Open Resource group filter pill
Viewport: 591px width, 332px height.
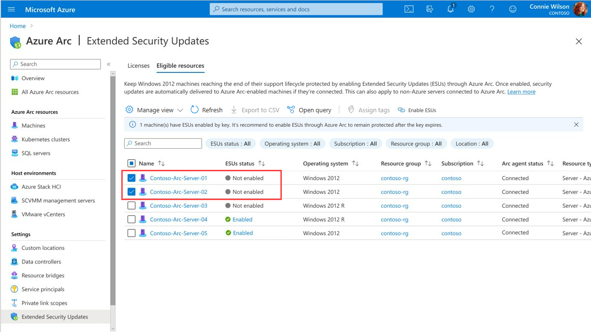click(416, 143)
